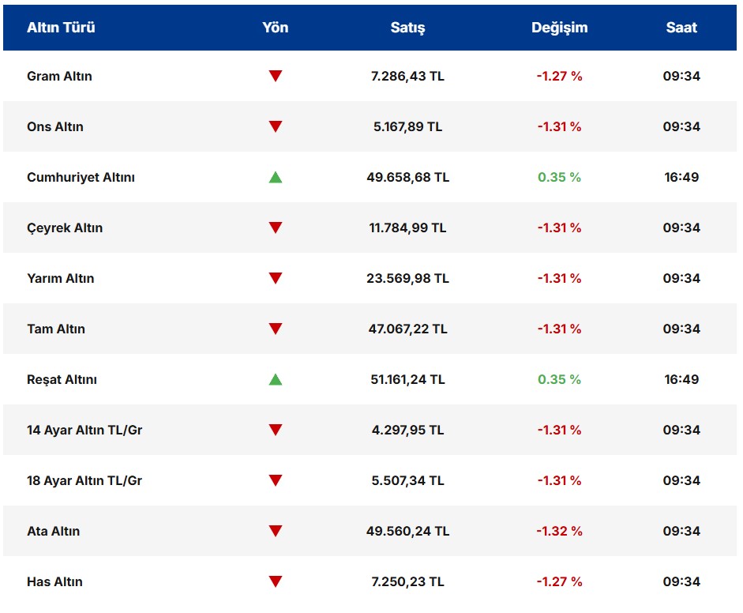Open the Gram Altın link
Viewport: 743px width, 613px height.
pos(59,77)
